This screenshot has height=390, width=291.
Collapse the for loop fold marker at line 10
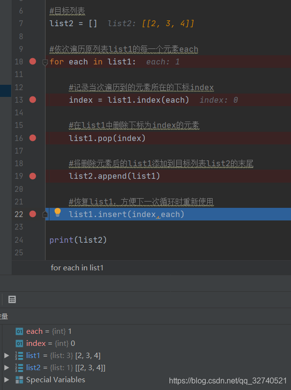point(45,62)
